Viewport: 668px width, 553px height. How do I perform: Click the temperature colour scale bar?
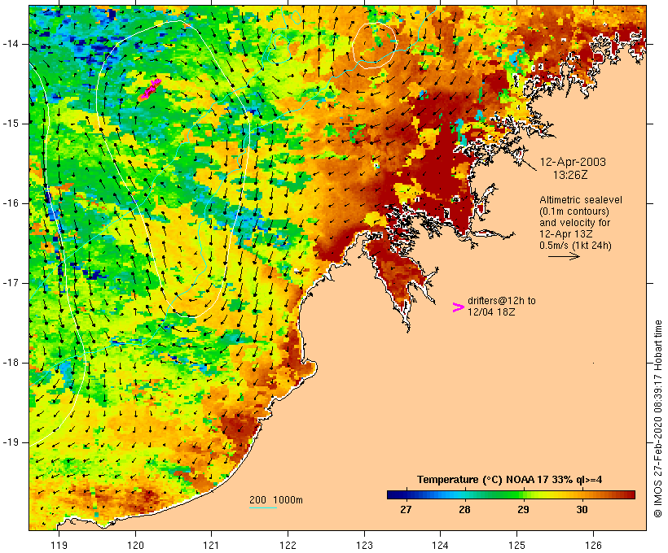[512, 494]
